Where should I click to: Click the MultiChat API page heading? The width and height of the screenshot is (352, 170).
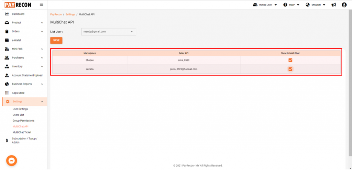coord(62,22)
